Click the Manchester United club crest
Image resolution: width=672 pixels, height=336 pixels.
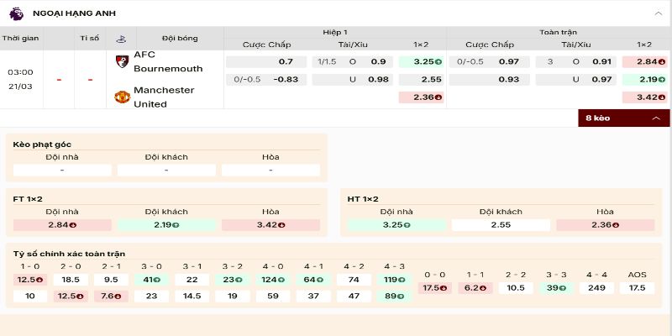click(x=122, y=97)
